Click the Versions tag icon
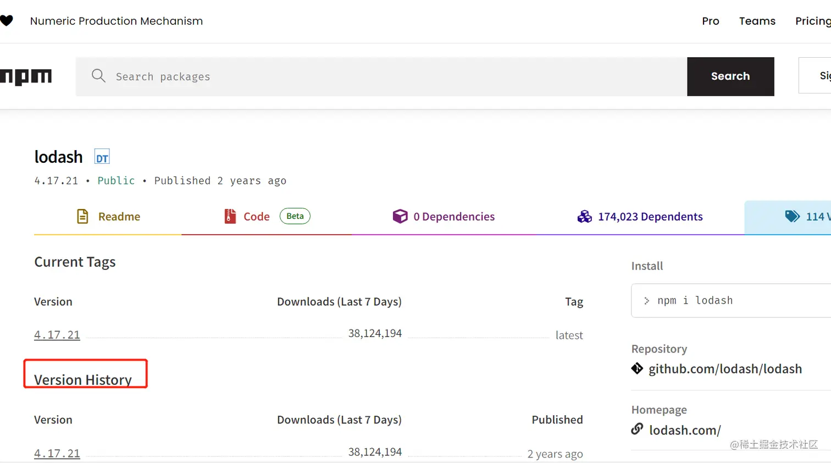 click(x=792, y=216)
